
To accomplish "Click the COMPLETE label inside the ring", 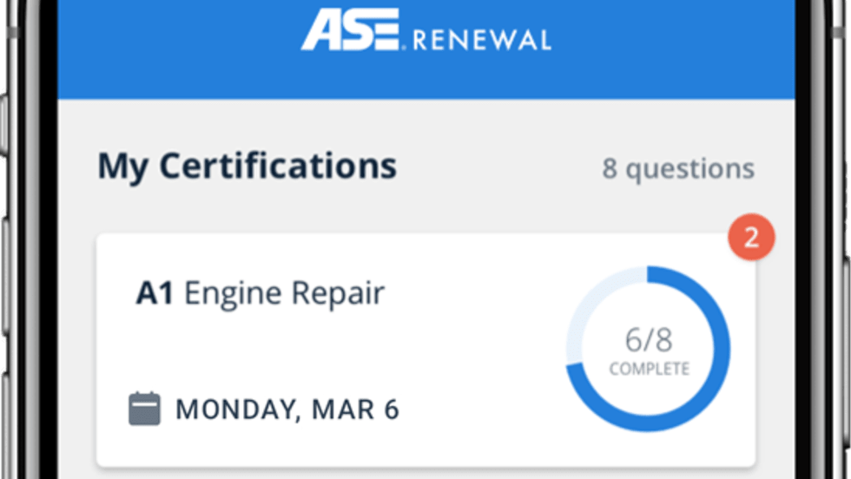I will tap(649, 369).
